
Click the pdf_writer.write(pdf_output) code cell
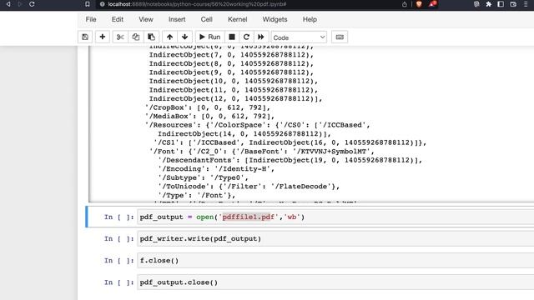335,239
